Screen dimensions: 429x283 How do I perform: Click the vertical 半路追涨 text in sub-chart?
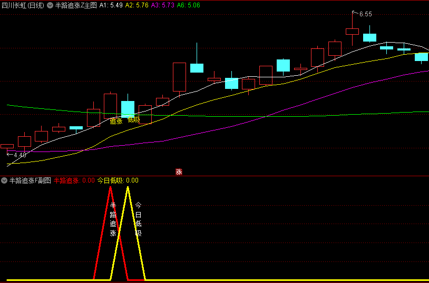tap(113, 219)
